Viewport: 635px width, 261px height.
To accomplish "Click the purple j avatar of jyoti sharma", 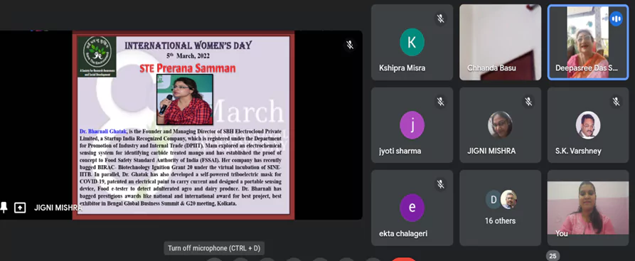I will pos(412,125).
